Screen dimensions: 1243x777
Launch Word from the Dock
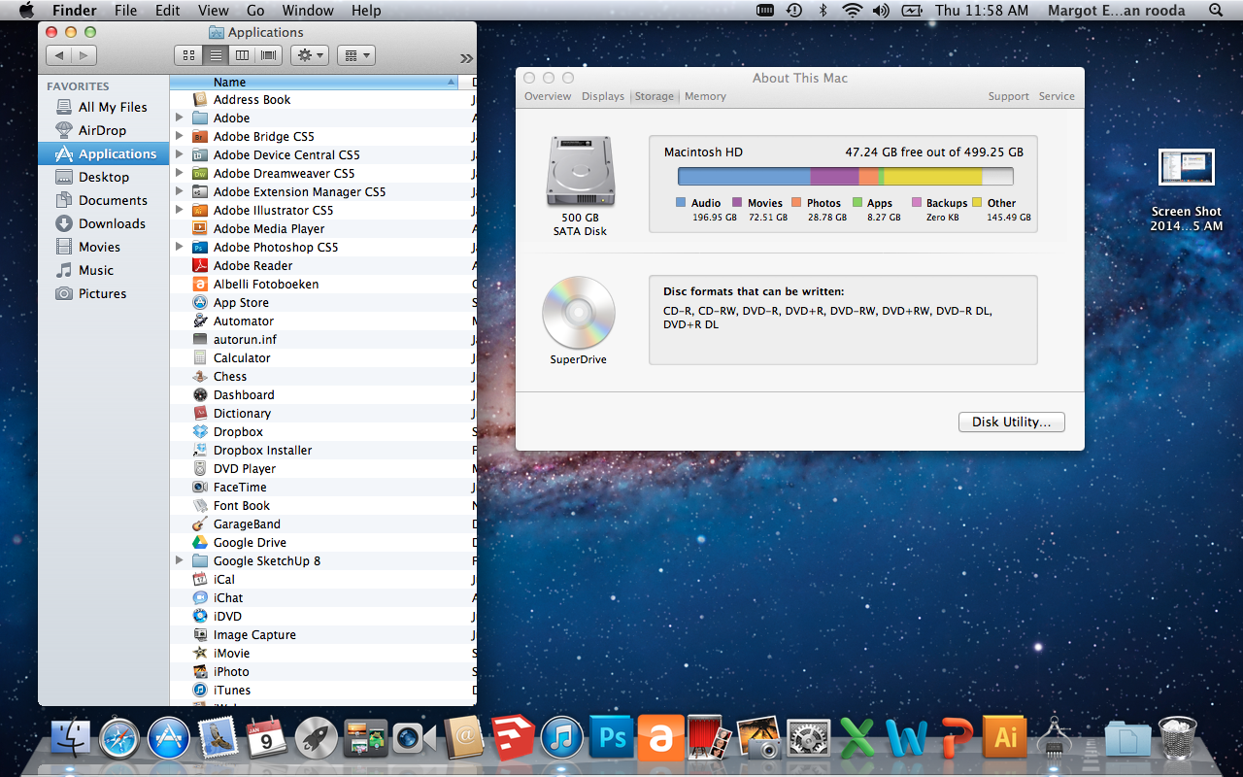click(x=907, y=739)
